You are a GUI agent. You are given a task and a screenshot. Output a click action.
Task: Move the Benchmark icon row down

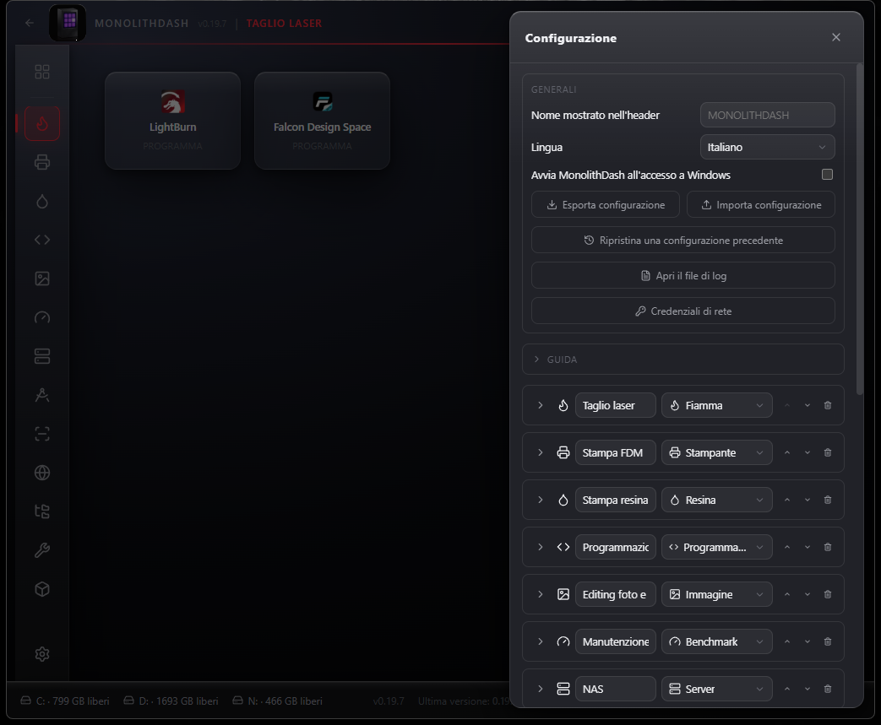pos(808,642)
